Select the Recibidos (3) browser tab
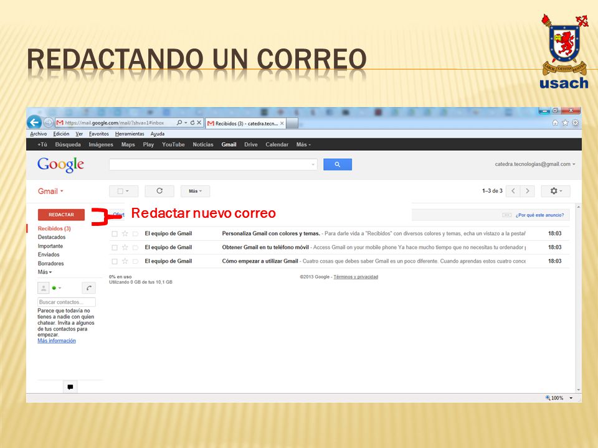The image size is (598, 448). (245, 123)
